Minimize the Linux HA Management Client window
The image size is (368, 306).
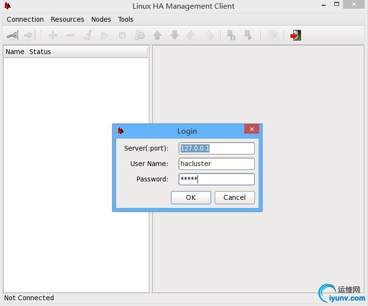click(x=324, y=5)
